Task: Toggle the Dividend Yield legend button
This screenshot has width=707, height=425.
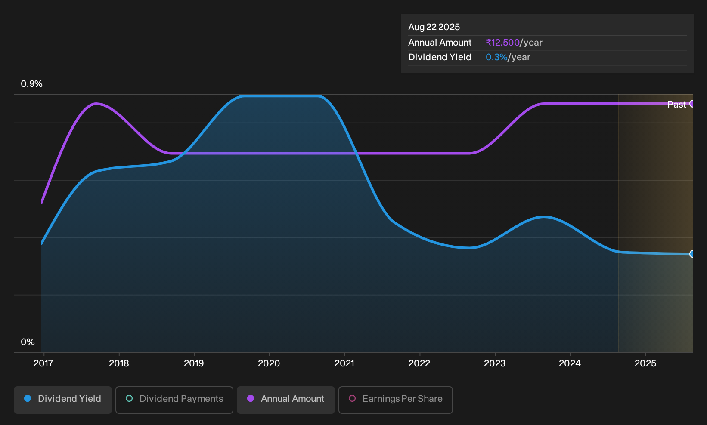Action: [x=63, y=400]
